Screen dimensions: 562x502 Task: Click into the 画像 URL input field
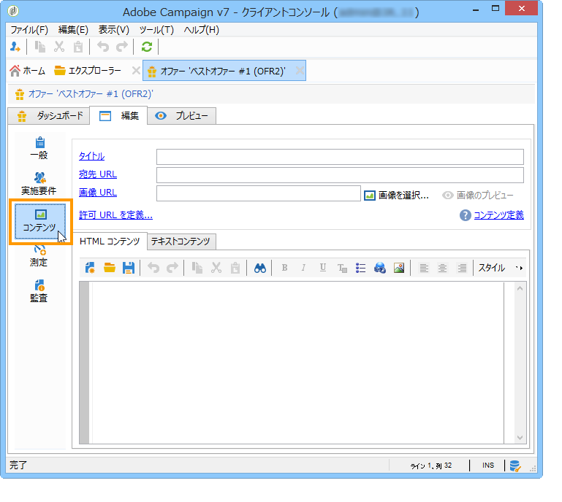point(259,193)
